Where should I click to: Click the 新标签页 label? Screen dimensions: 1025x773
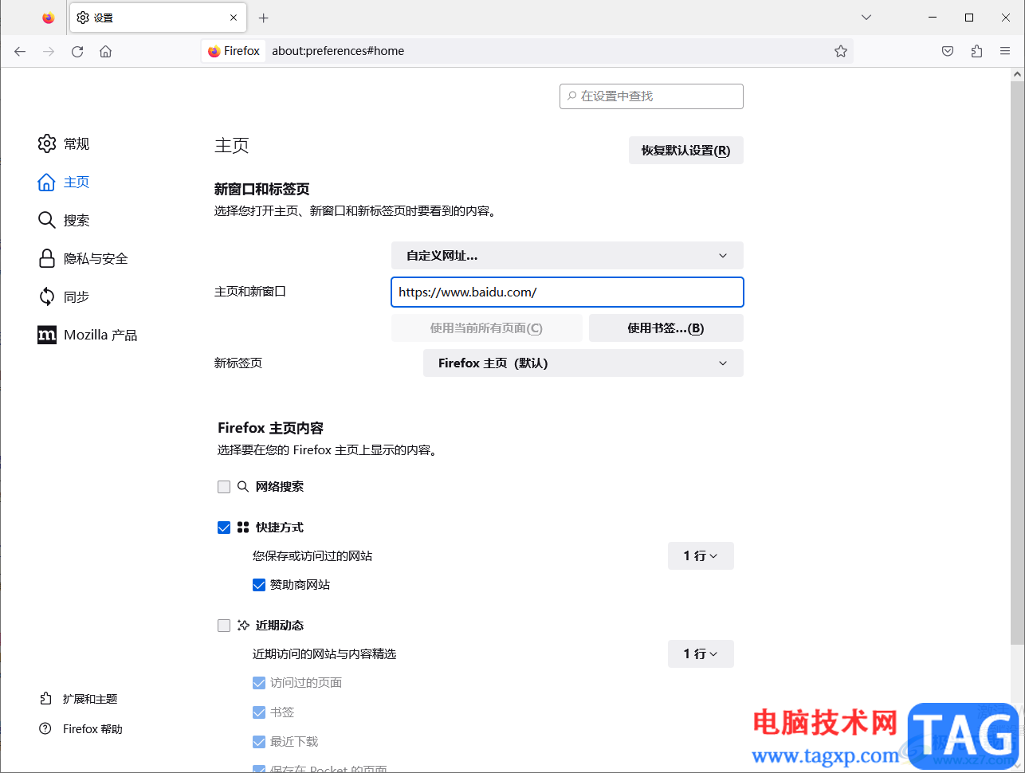click(238, 363)
